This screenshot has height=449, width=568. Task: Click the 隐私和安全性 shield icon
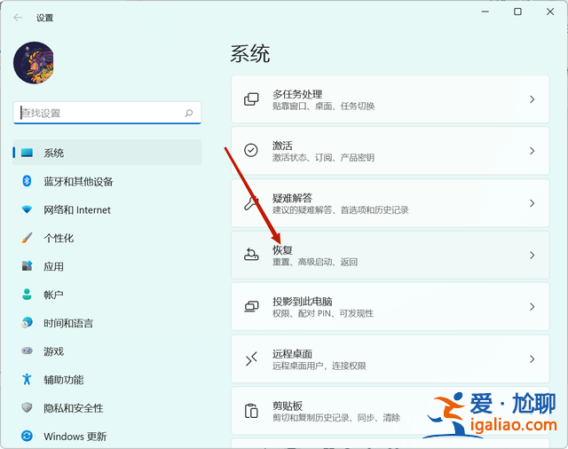tap(27, 407)
